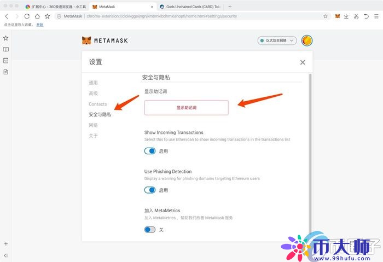The image size is (383, 262).
Task: Select the 通用 settings section
Action: tap(93, 83)
